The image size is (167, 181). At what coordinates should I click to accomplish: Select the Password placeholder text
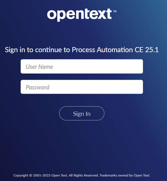[38, 87]
